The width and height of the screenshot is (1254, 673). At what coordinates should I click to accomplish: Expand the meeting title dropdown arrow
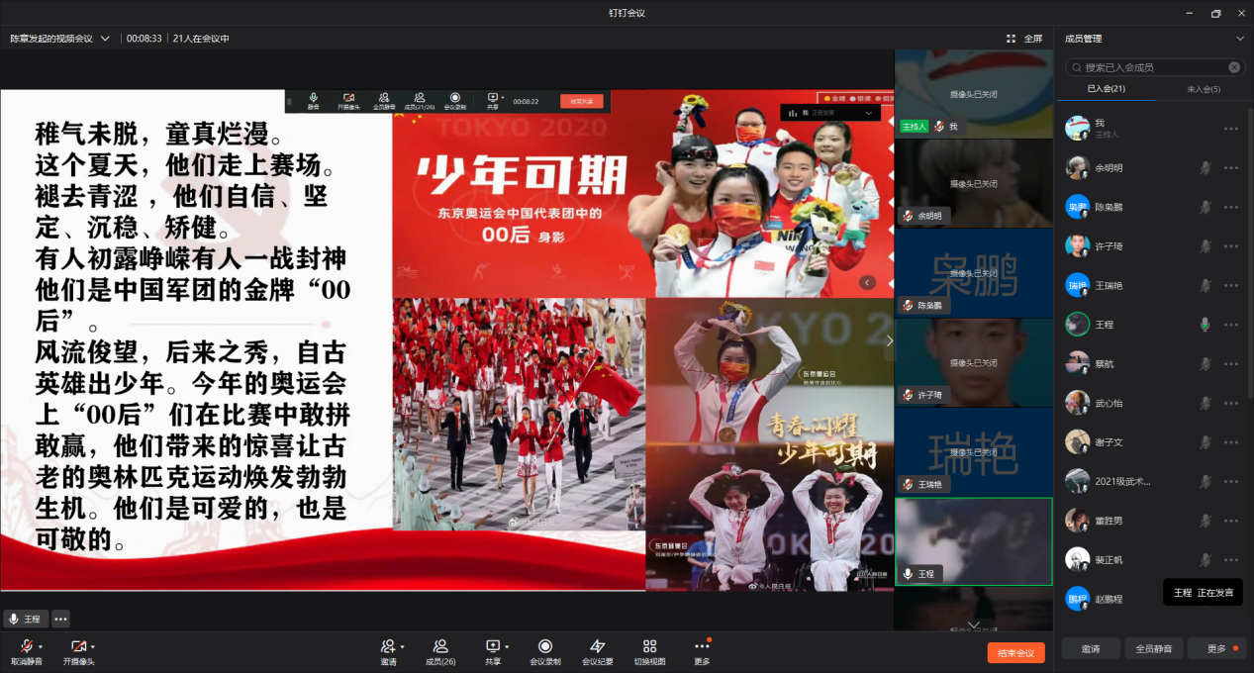[x=105, y=39]
